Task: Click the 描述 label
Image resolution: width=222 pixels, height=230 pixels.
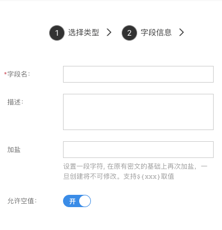Action: 15,102
